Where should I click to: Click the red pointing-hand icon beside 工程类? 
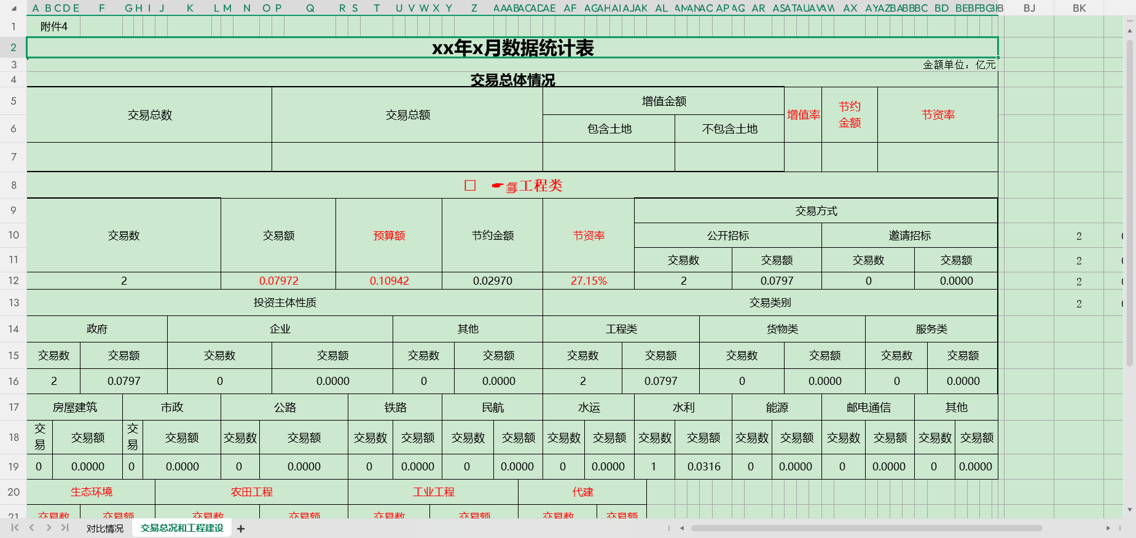click(x=497, y=186)
